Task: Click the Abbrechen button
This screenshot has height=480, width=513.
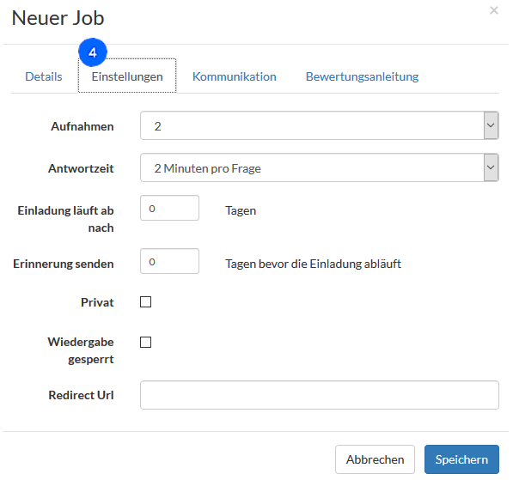Action: click(x=375, y=459)
